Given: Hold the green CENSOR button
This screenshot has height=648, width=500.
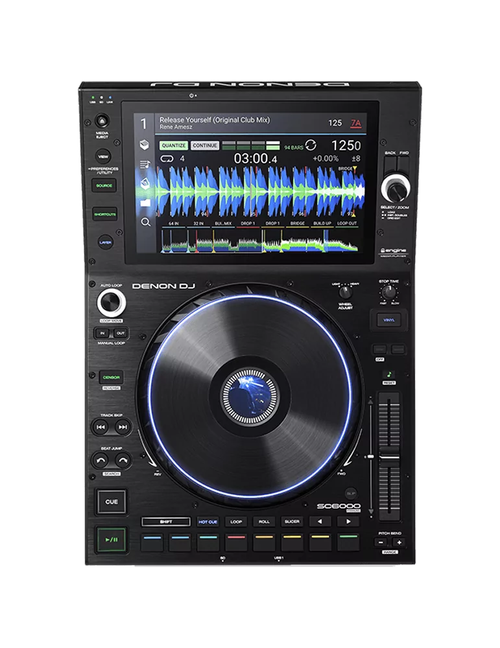Looking at the screenshot, I should point(112,377).
